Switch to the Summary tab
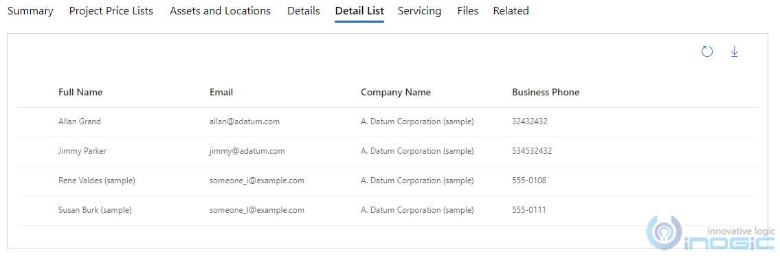The image size is (780, 256). tap(30, 11)
